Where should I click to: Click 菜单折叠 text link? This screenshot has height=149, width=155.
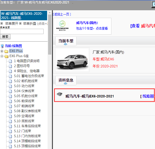point(30,24)
